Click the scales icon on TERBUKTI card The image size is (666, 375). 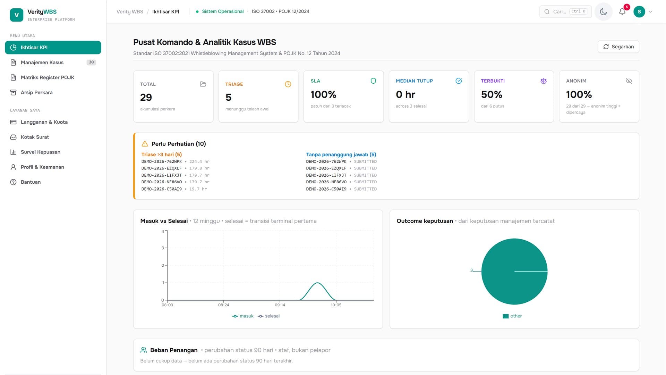click(x=544, y=81)
